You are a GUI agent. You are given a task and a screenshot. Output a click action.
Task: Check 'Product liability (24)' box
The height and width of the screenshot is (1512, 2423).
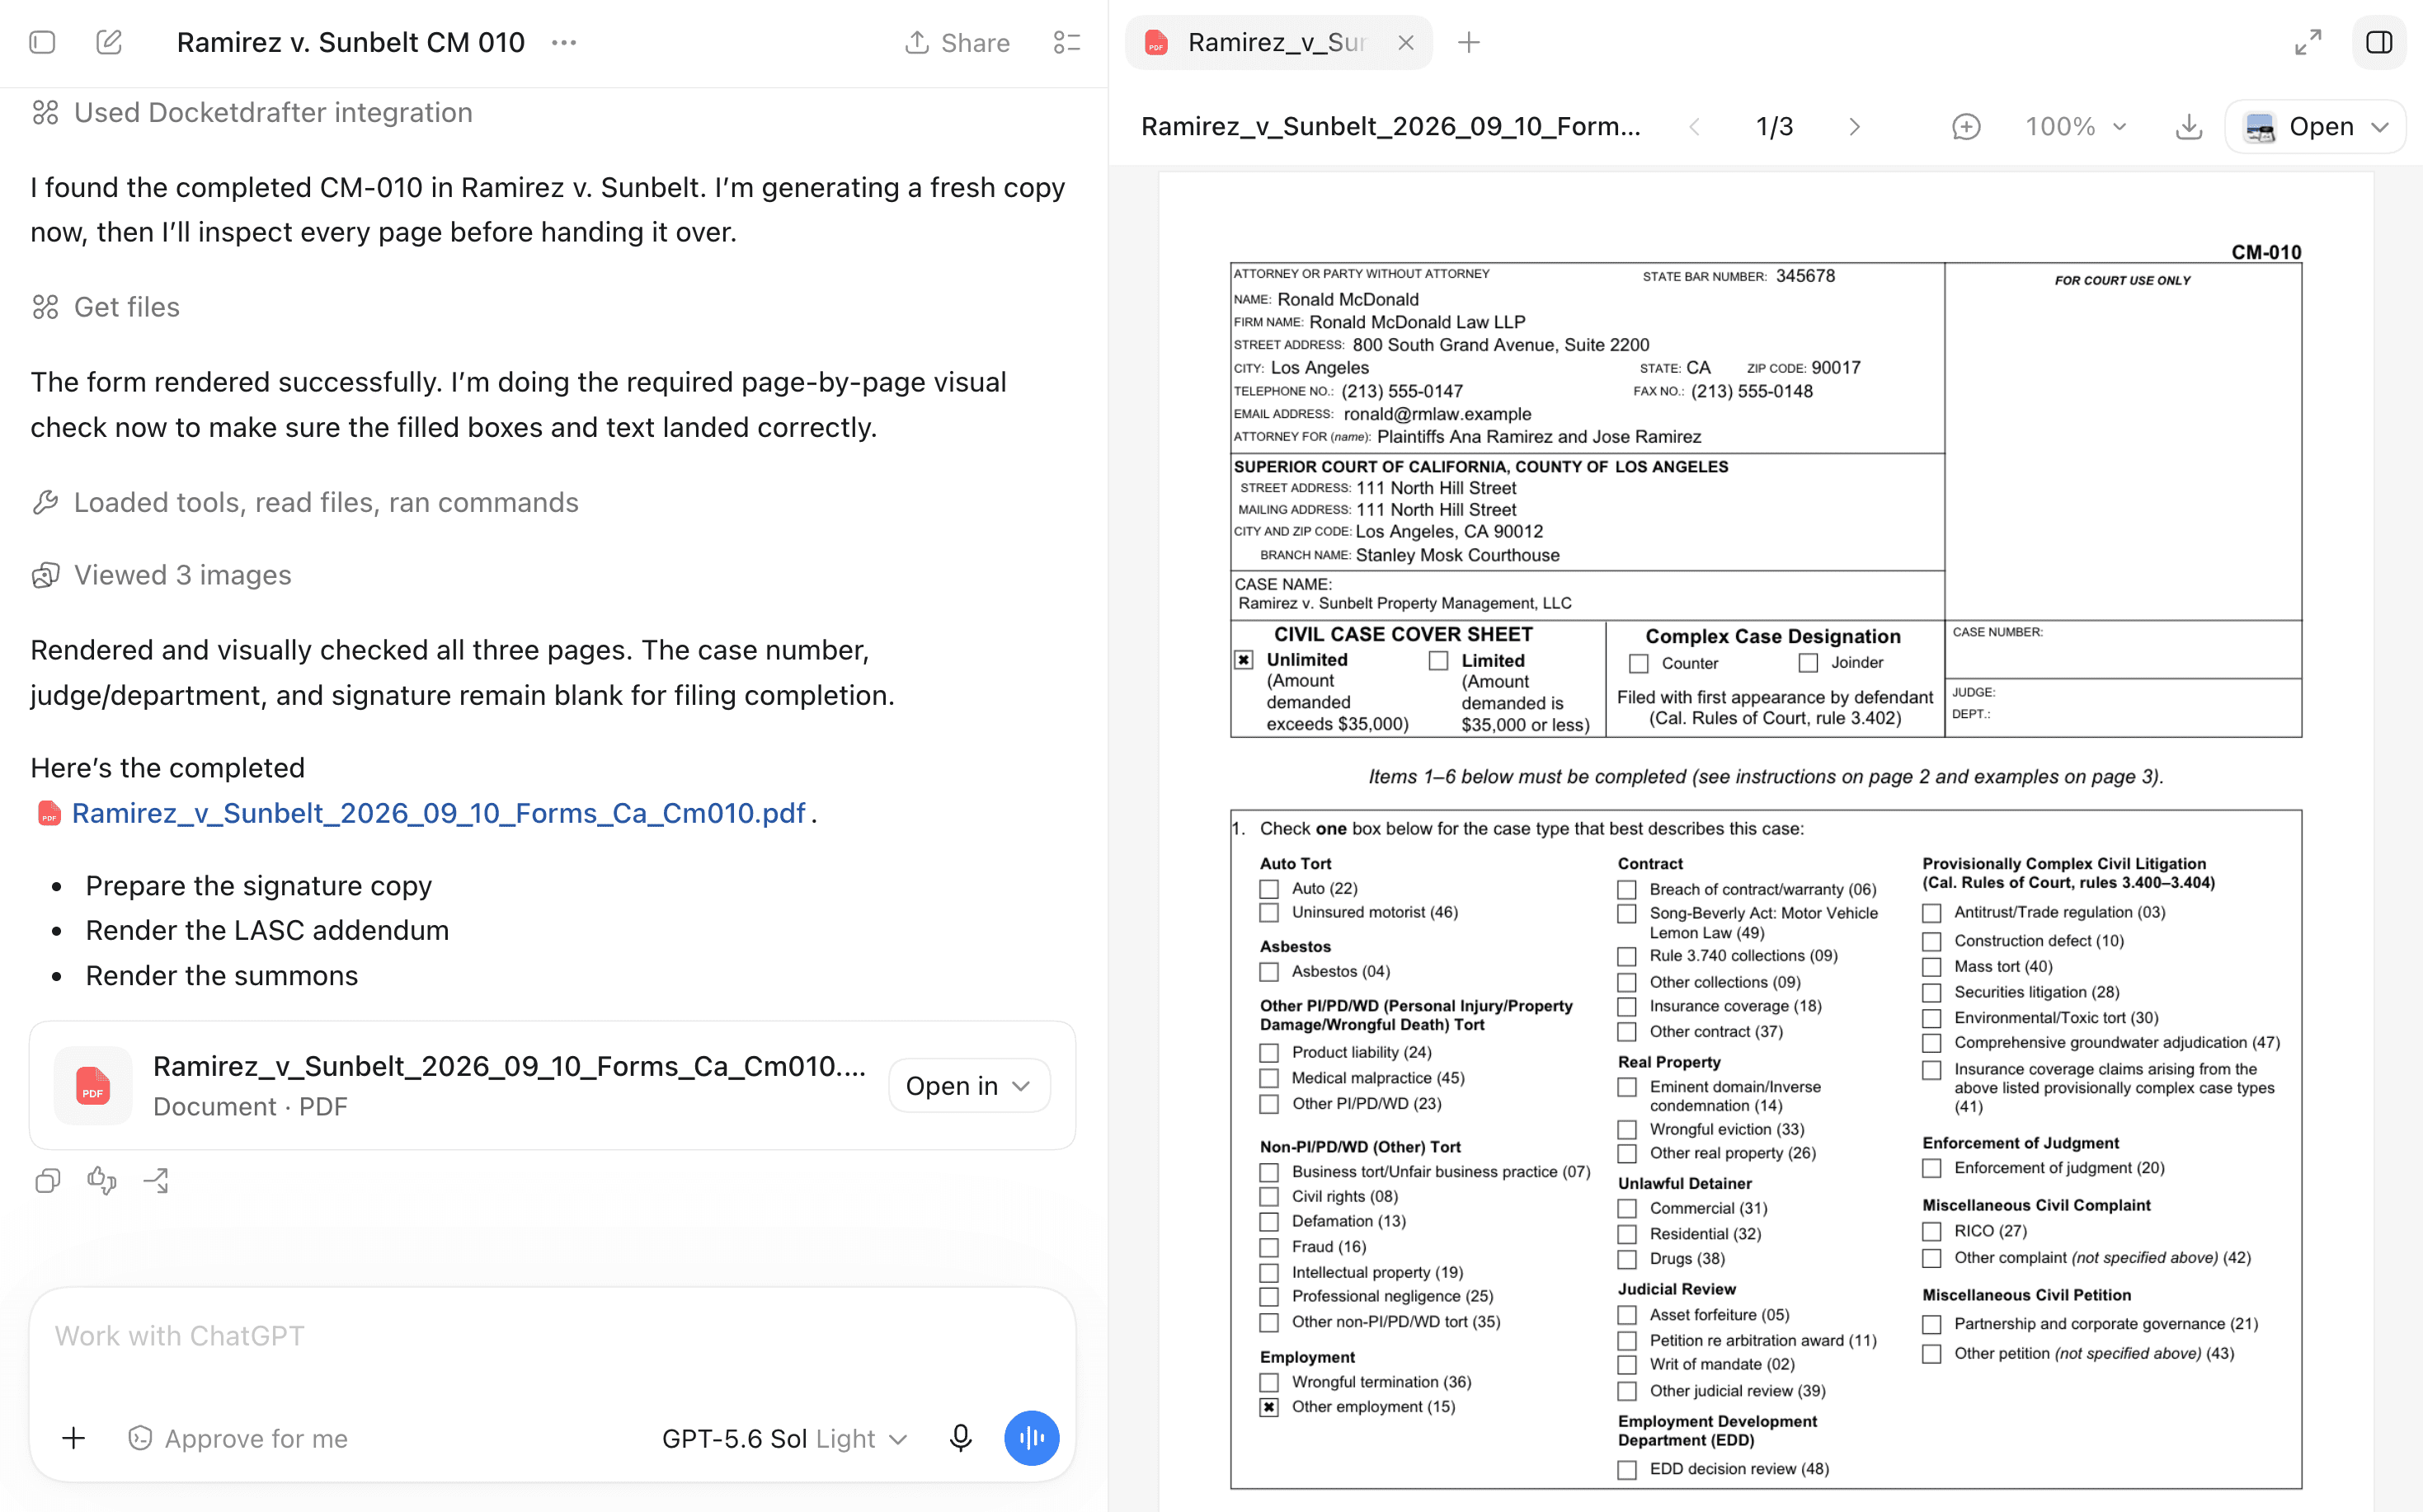(x=1269, y=1053)
